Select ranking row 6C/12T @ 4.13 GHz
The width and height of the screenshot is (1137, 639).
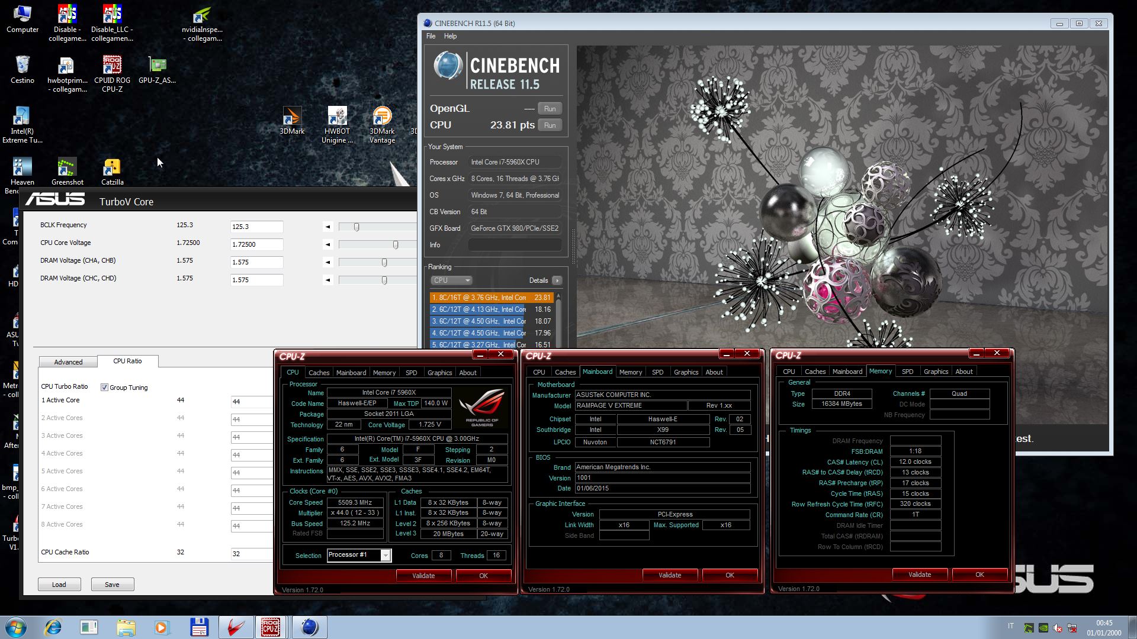pos(492,309)
